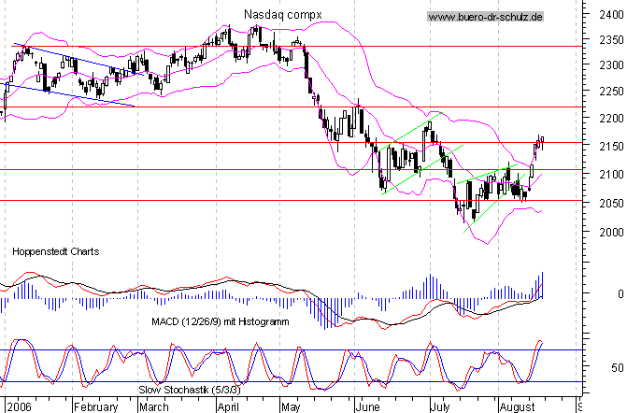Select the August time axis label

click(x=517, y=407)
